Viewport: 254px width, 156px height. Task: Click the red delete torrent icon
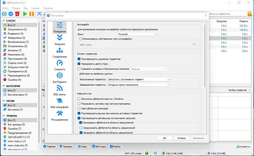(17, 14)
